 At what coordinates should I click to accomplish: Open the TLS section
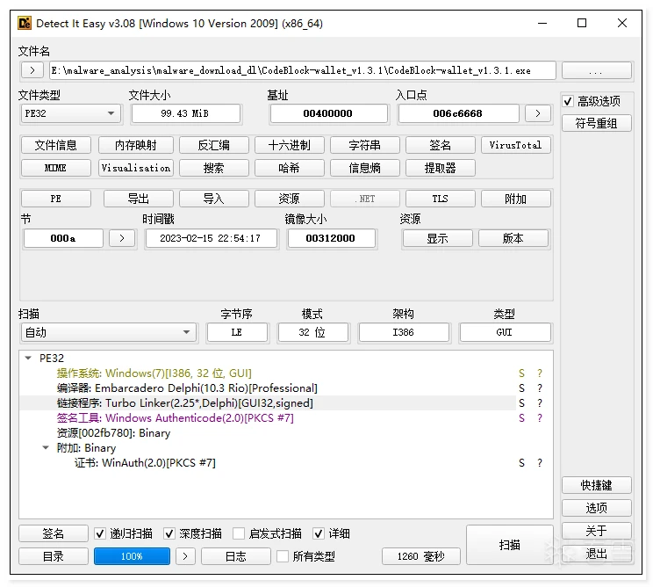click(441, 199)
